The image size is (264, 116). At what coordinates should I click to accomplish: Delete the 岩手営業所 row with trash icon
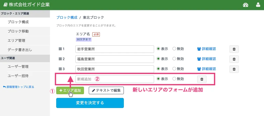point(234,49)
